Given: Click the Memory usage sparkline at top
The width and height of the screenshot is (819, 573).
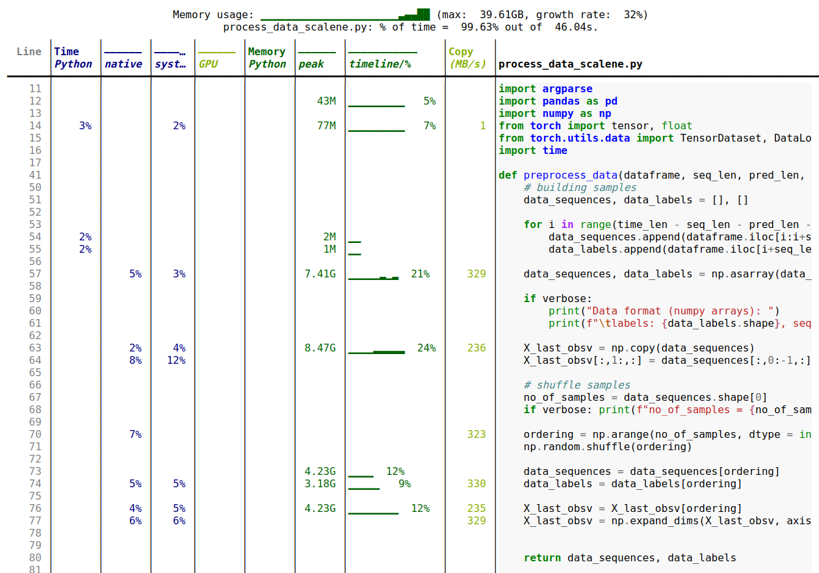Looking at the screenshot, I should point(345,14).
